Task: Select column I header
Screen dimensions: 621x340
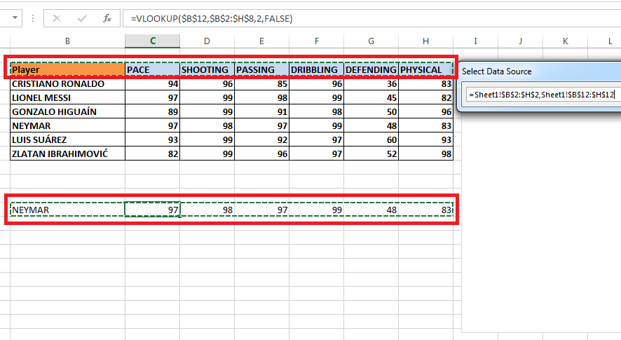Action: [x=475, y=41]
